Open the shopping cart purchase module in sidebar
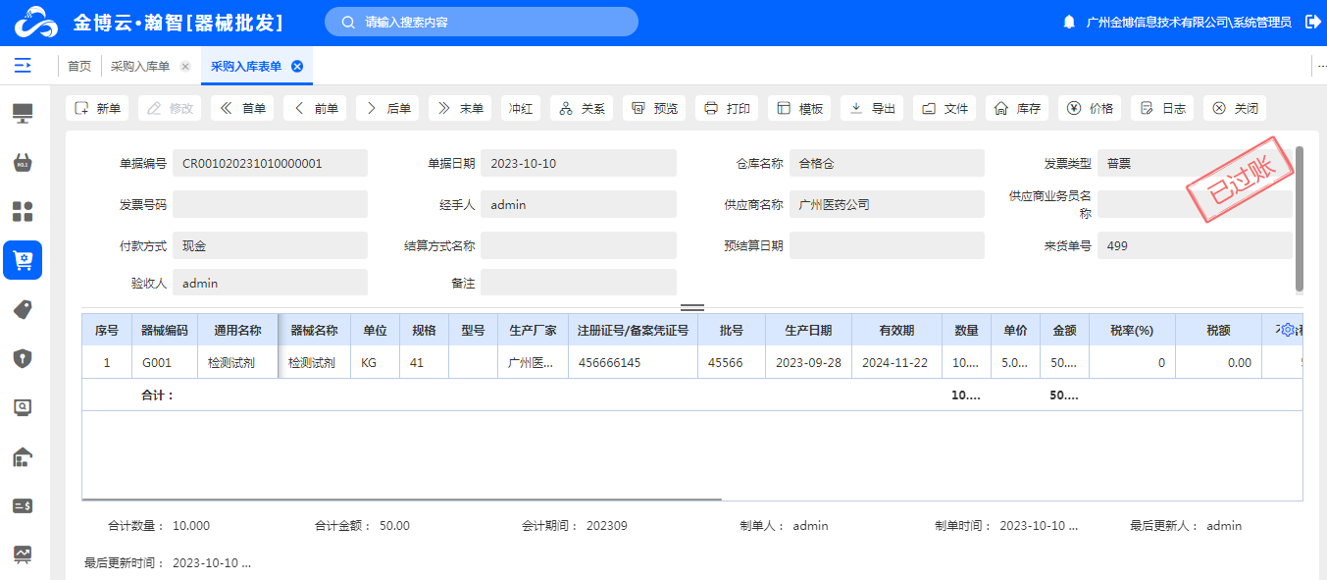Image resolution: width=1327 pixels, height=580 pixels. tap(23, 261)
